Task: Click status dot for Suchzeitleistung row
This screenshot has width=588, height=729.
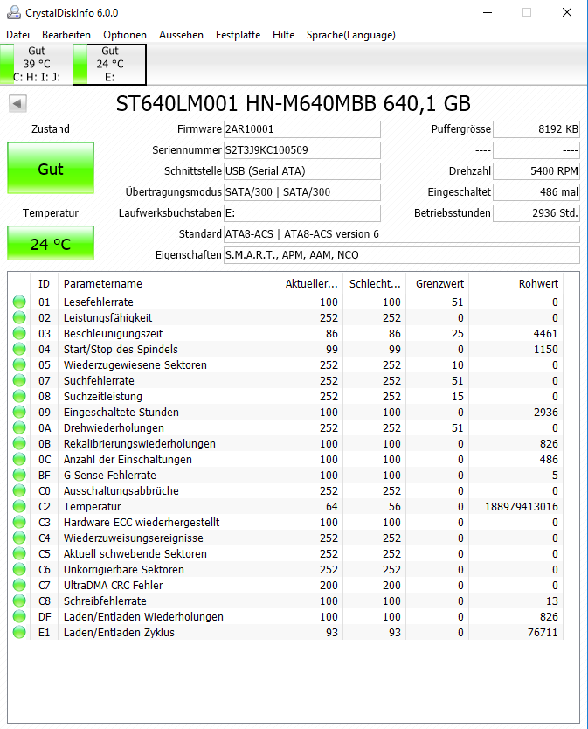Action: 19,397
